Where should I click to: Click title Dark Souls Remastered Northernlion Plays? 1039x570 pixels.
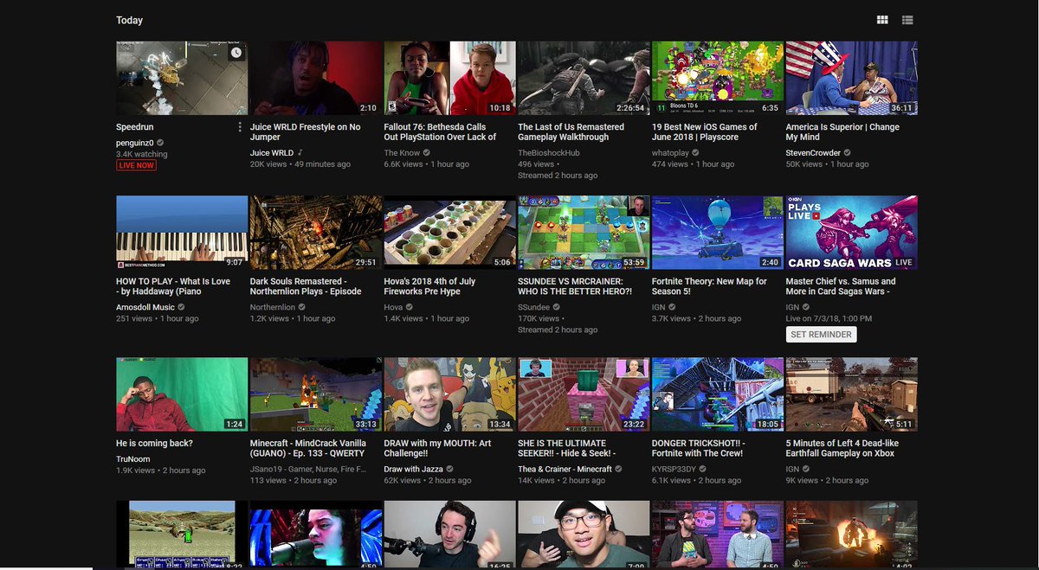(306, 286)
